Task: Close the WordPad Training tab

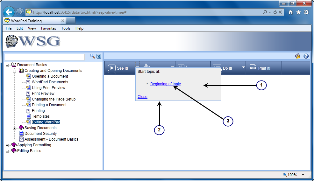Action: pos(63,21)
